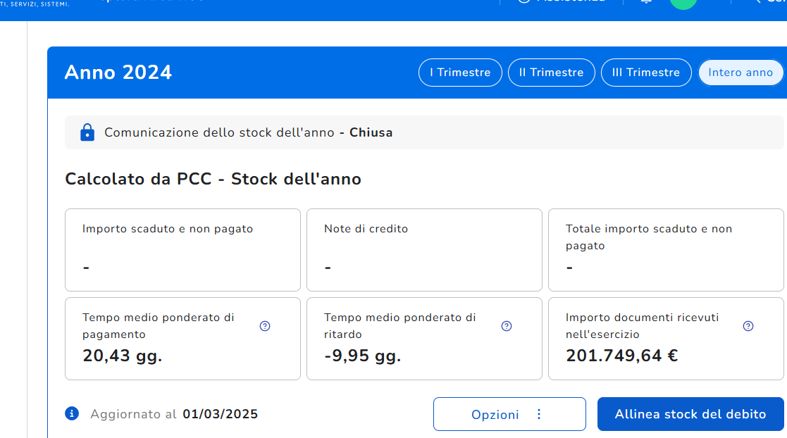Viewport: 787px width, 438px height.
Task: Expand the Opzioni dropdown menu
Action: [509, 414]
